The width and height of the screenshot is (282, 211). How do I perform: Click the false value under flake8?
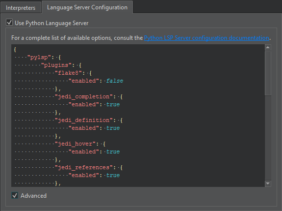click(x=115, y=81)
